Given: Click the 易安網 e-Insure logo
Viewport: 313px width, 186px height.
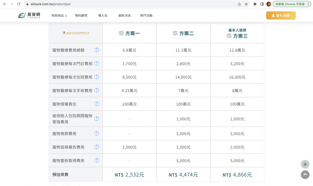Looking at the screenshot, I should [29, 15].
